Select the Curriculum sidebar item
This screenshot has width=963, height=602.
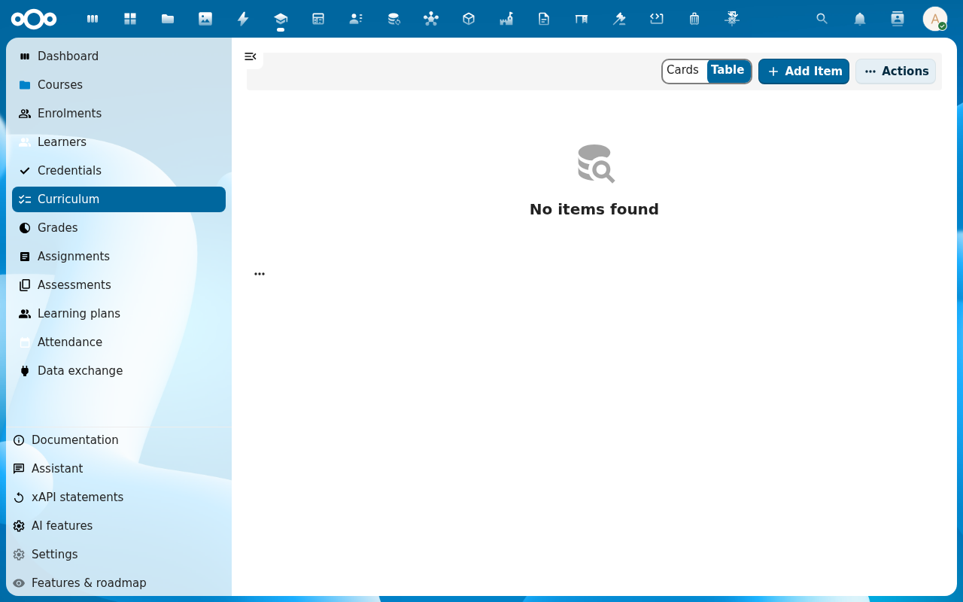119,199
